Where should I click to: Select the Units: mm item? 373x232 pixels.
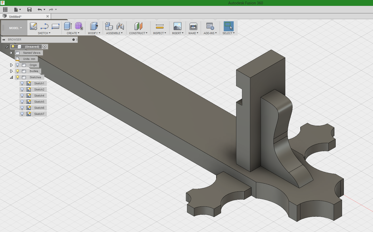coord(29,59)
